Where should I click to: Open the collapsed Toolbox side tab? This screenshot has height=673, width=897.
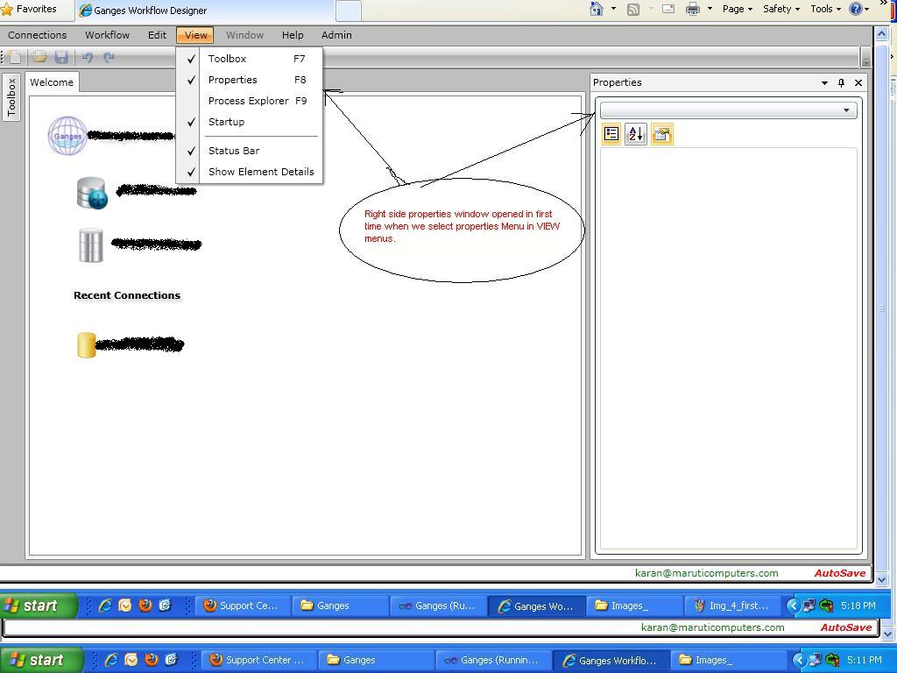pos(11,97)
